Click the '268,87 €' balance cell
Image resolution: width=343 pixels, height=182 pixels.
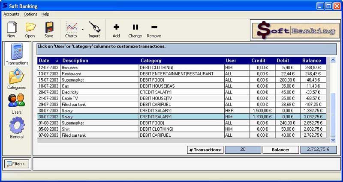pyautogui.click(x=313, y=68)
